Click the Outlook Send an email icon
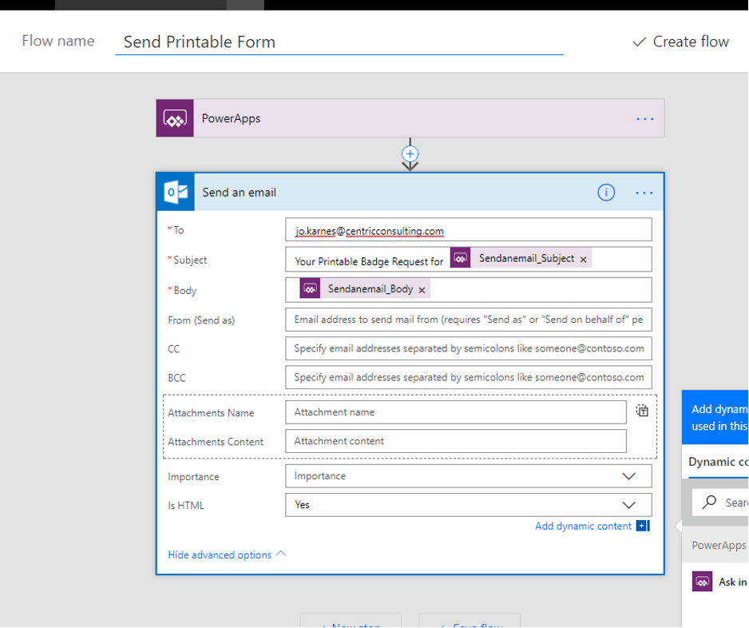749x628 pixels. point(176,193)
